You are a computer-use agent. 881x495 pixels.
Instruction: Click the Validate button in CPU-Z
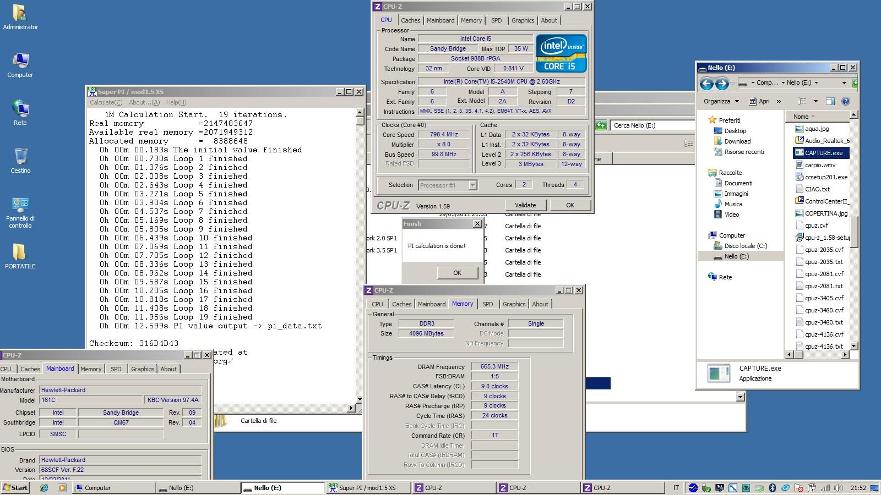pos(525,205)
